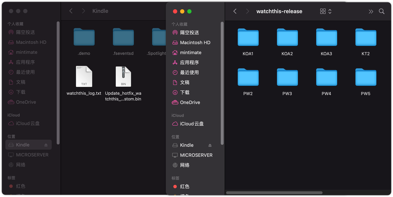393x197 pixels.
Task: Eject Kindle in front window sidebar
Action: coord(210,145)
